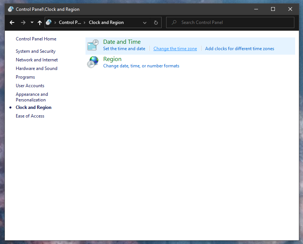Expand the recent locations chevron

tap(32, 22)
